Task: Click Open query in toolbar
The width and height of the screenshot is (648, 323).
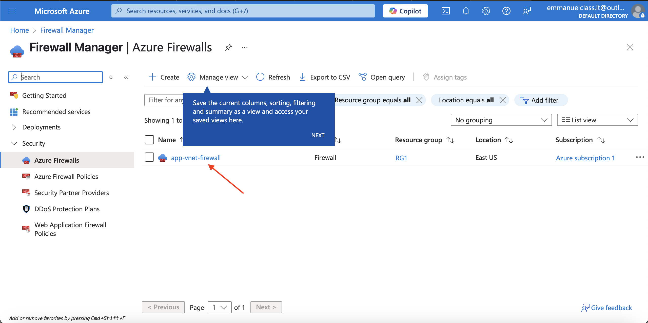Action: point(382,77)
